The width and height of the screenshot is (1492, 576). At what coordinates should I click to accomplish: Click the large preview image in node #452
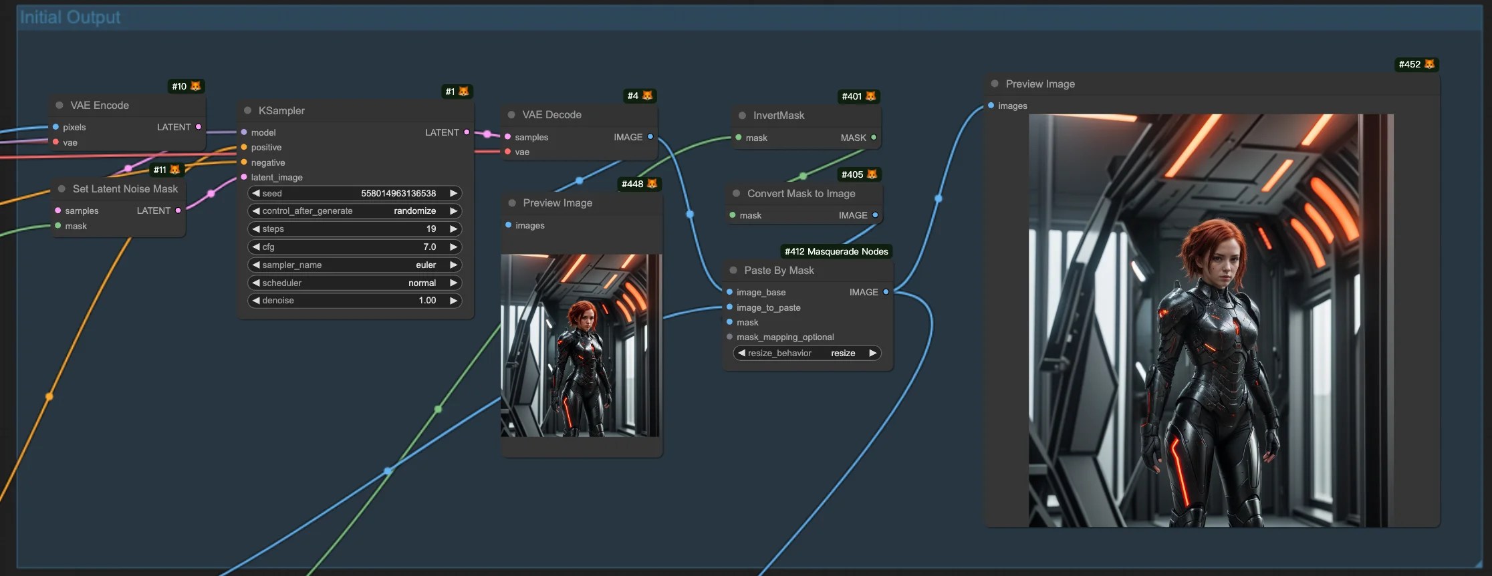pos(1211,320)
